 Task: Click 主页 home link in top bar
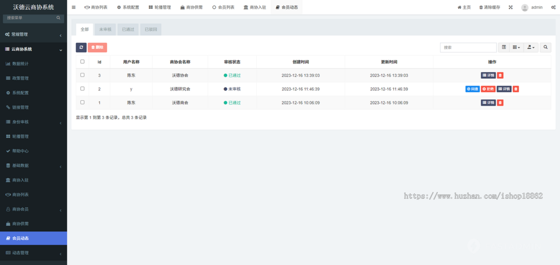(464, 7)
